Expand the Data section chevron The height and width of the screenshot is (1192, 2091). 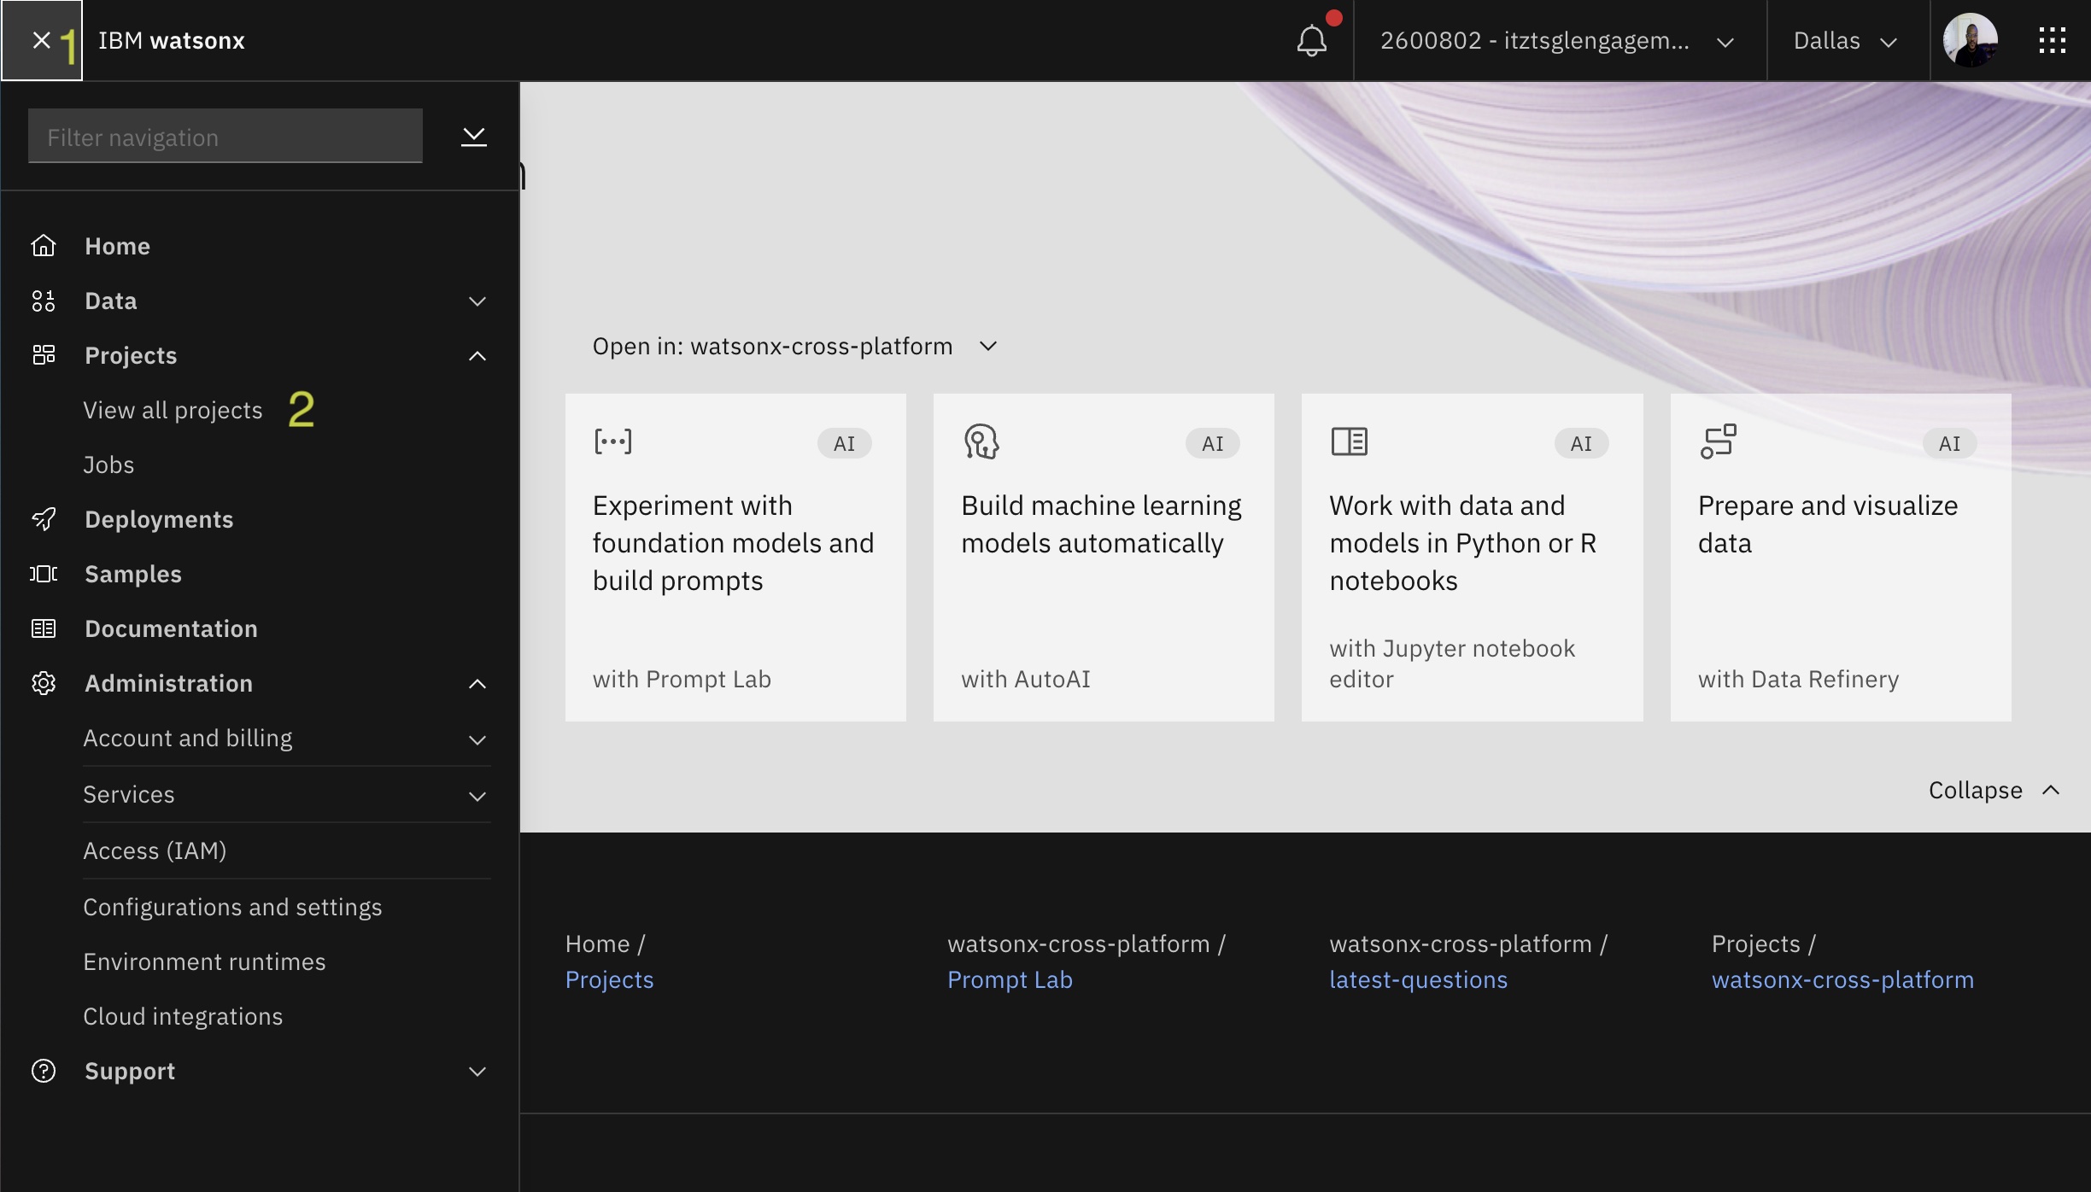(477, 301)
